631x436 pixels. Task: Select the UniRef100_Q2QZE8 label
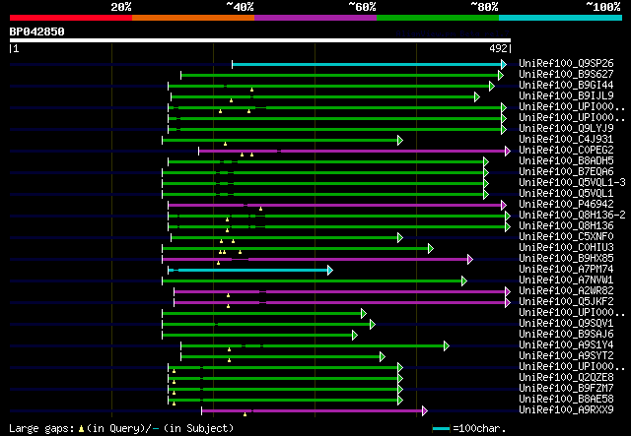click(x=566, y=377)
